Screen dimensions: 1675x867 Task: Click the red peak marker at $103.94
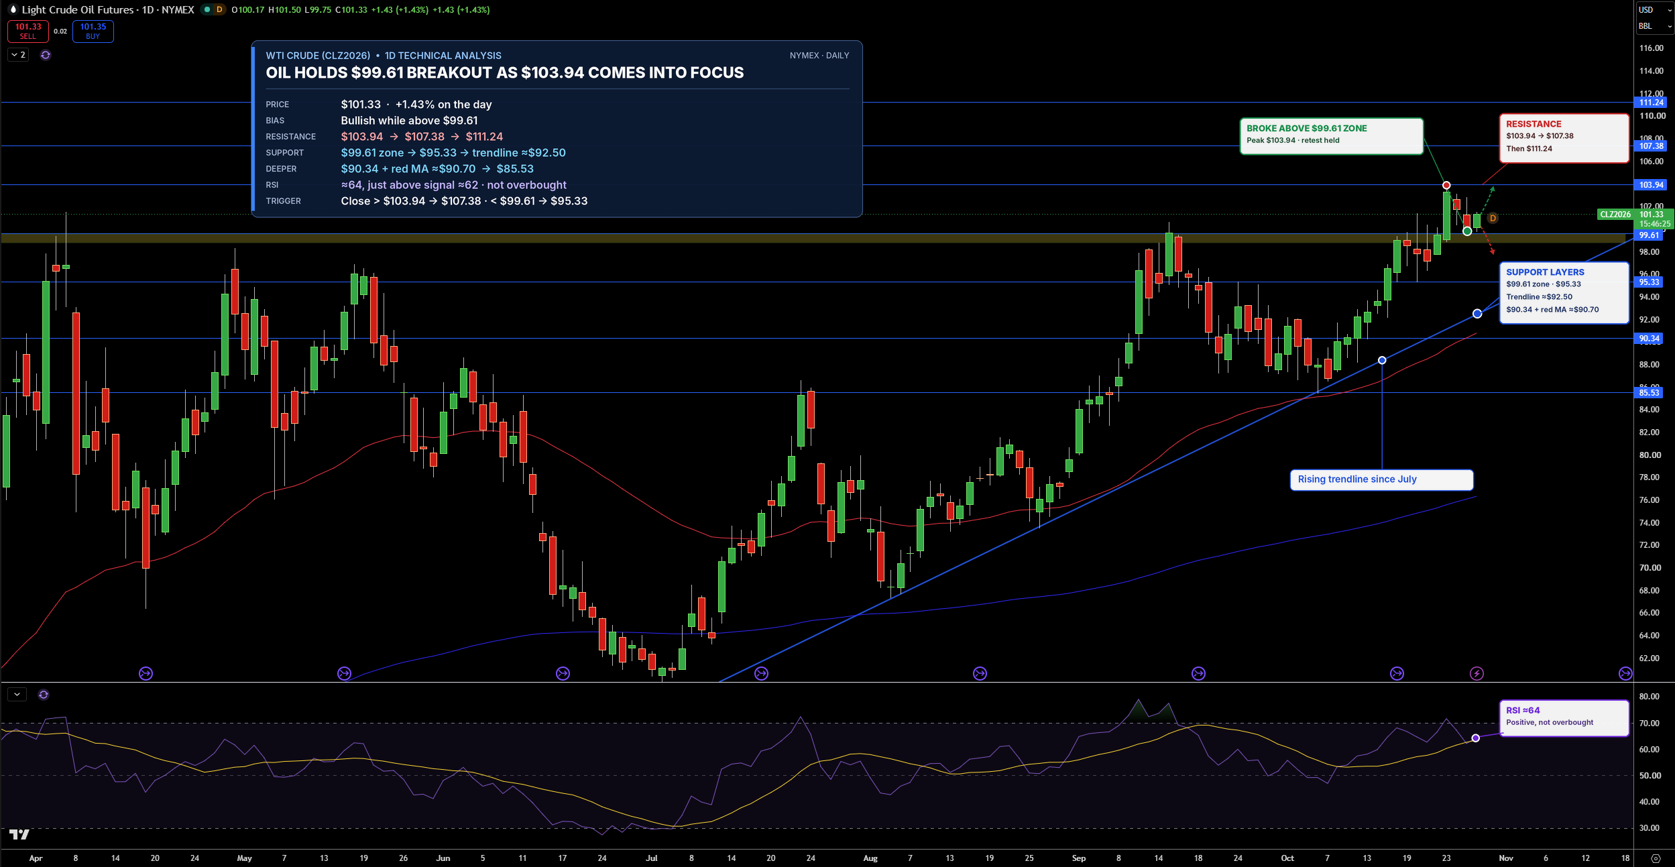coord(1446,185)
